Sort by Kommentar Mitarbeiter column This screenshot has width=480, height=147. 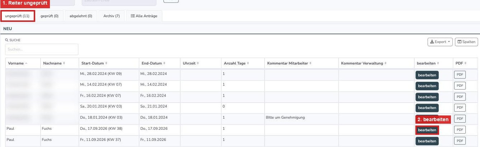301,63
